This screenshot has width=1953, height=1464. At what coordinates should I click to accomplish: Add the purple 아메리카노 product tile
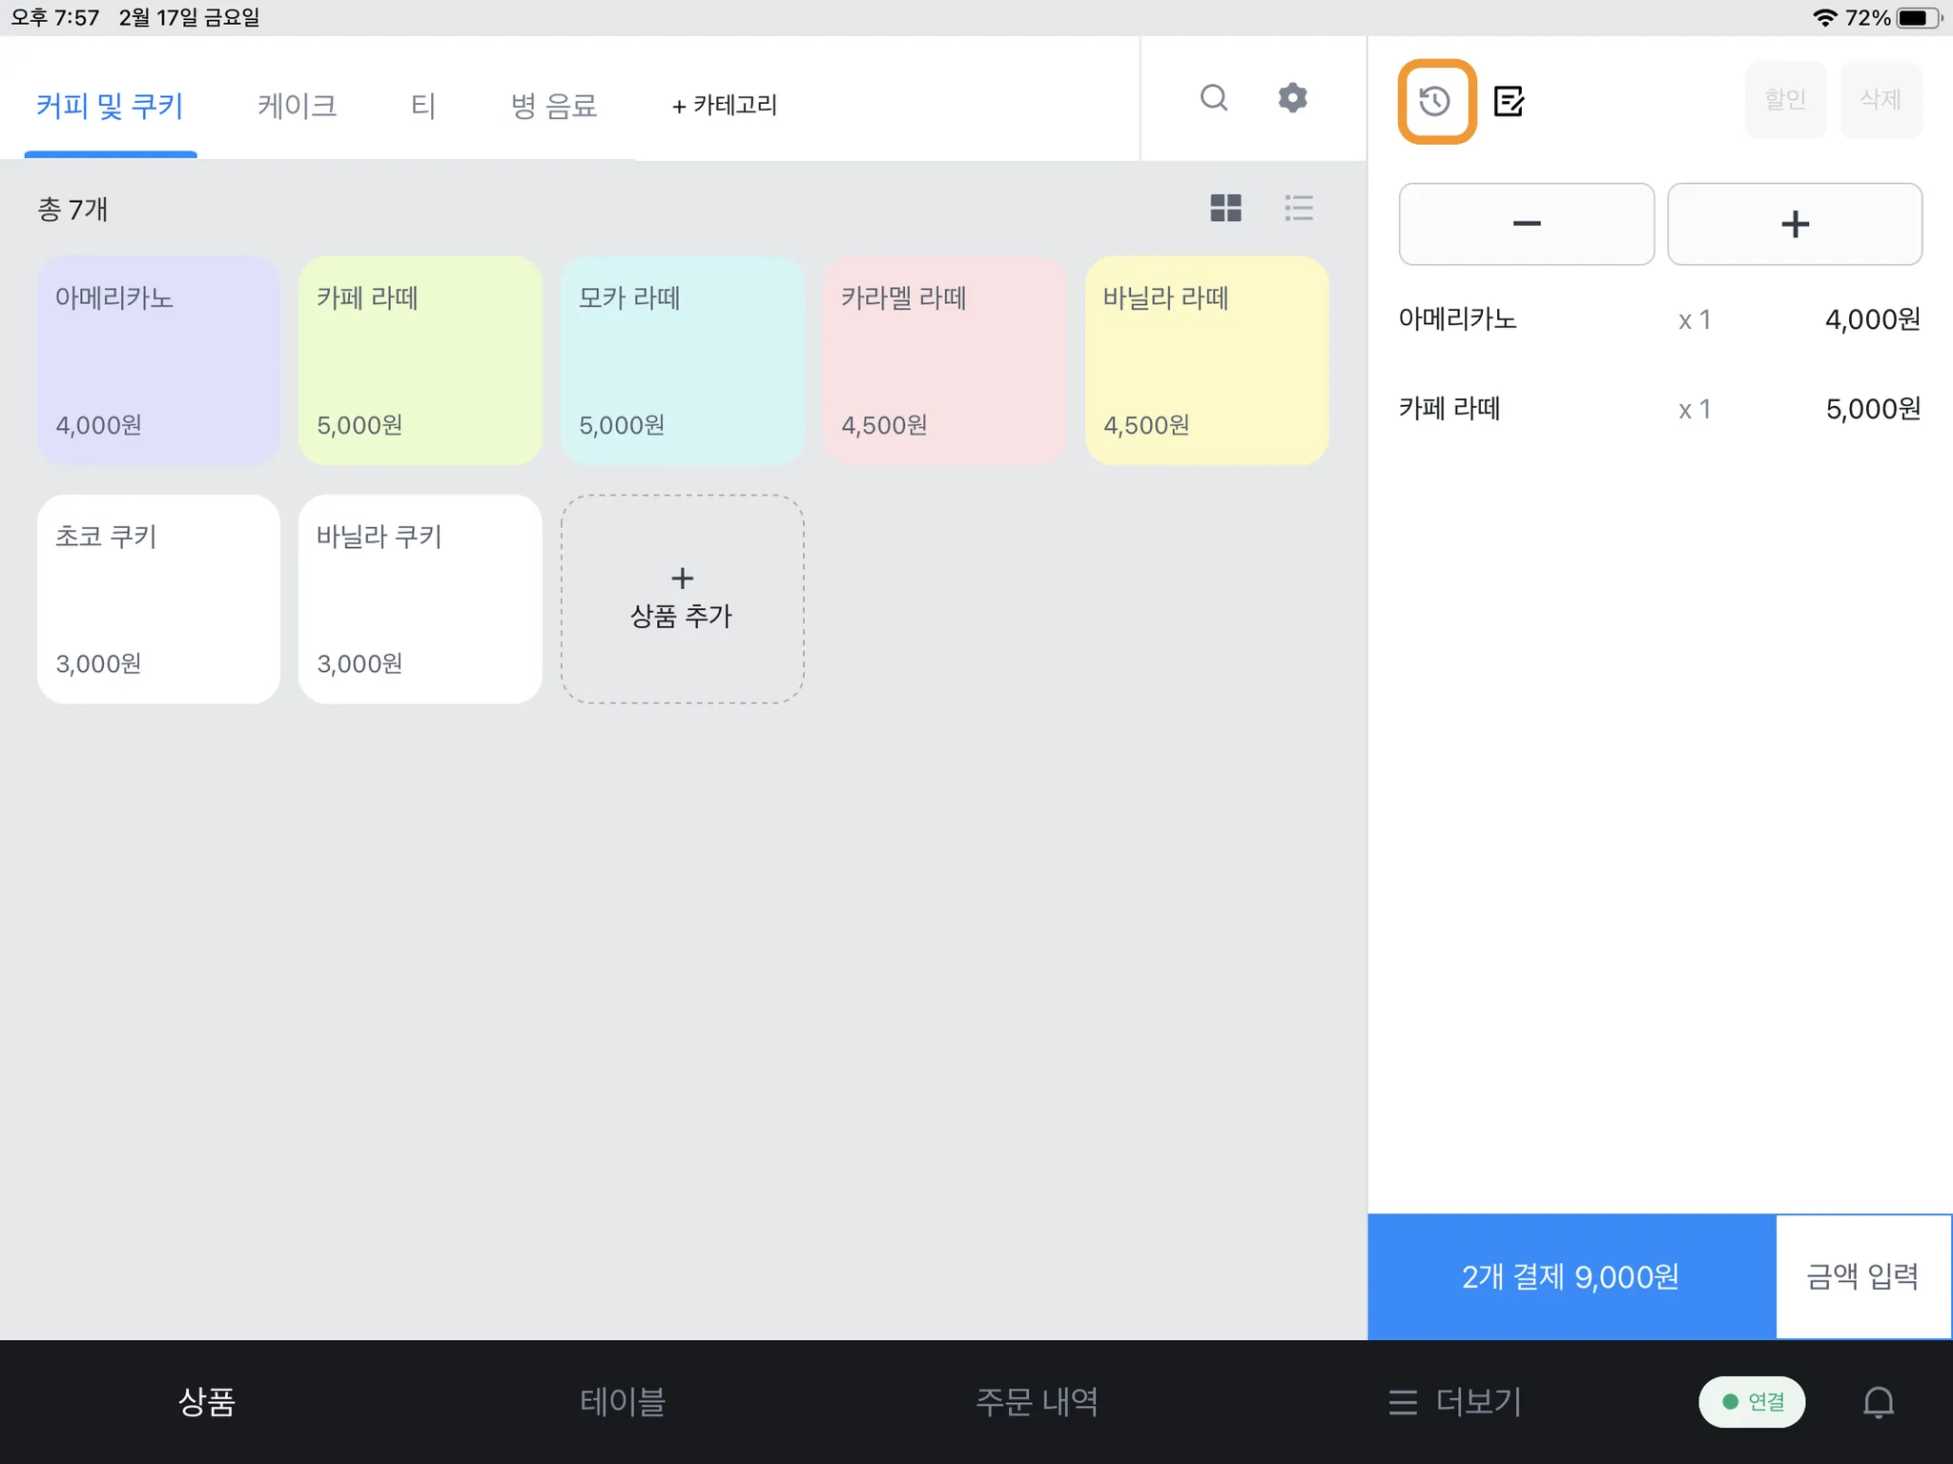click(x=158, y=360)
